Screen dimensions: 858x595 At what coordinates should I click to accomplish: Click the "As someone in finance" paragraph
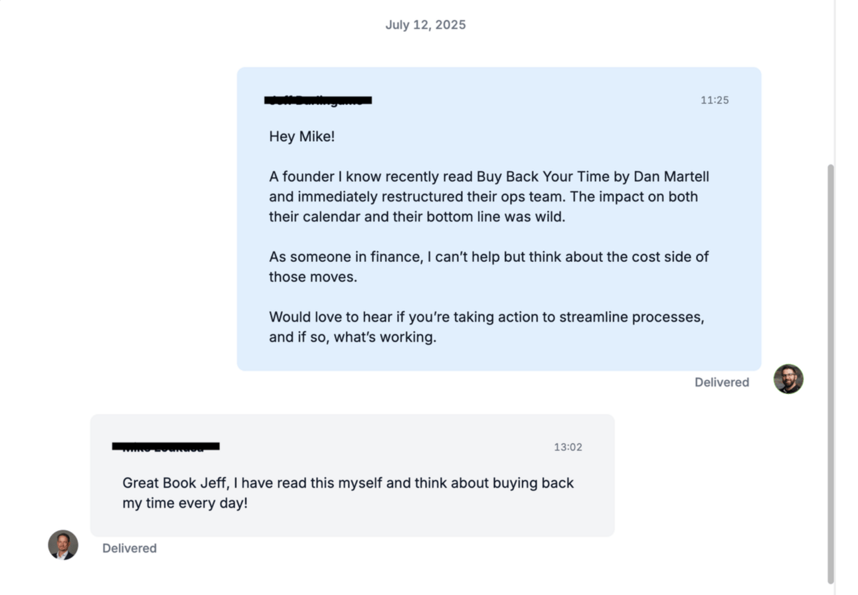(489, 267)
